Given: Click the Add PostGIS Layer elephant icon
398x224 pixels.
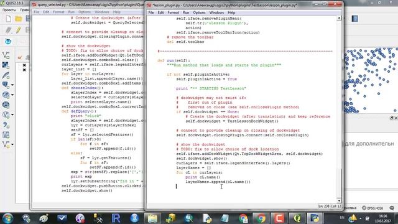Looking at the screenshot, I should tap(6, 85).
